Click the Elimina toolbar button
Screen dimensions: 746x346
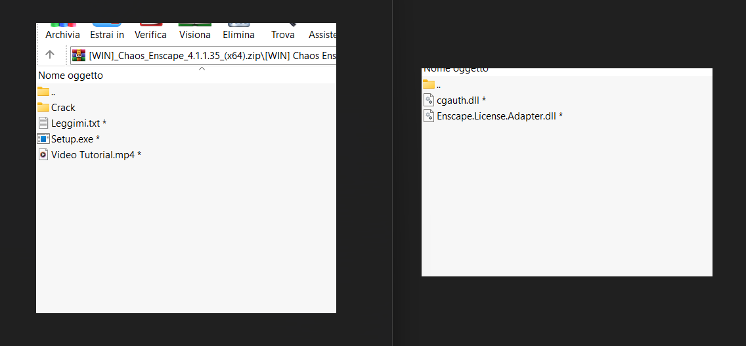pyautogui.click(x=239, y=32)
